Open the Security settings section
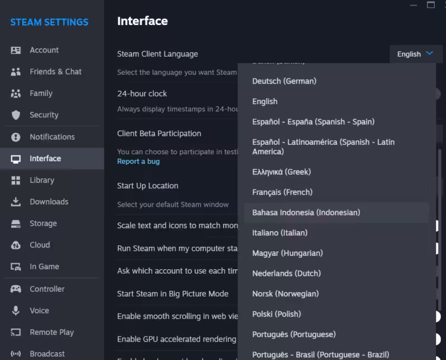 click(x=52, y=115)
